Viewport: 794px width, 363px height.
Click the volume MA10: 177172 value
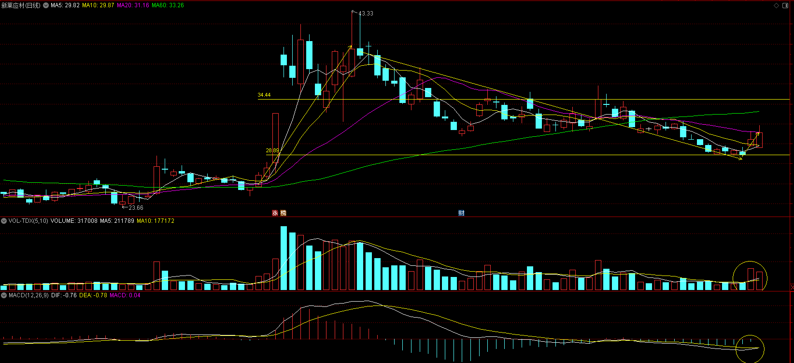click(156, 221)
